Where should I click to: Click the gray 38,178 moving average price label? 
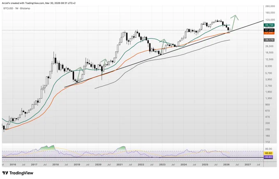click(x=269, y=40)
